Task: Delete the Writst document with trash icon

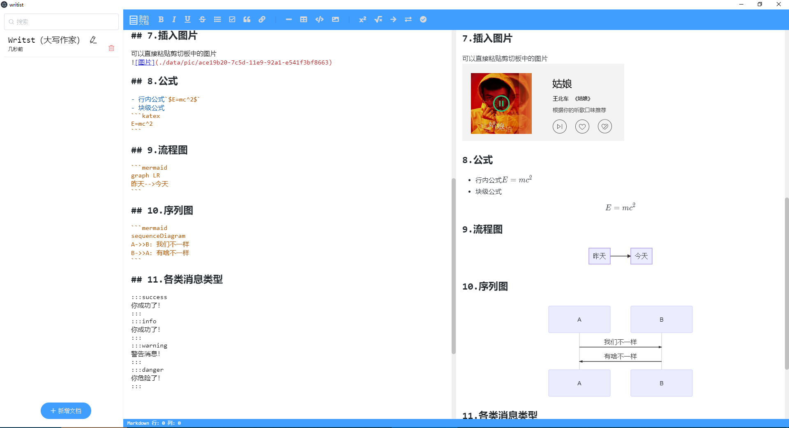Action: (111, 48)
